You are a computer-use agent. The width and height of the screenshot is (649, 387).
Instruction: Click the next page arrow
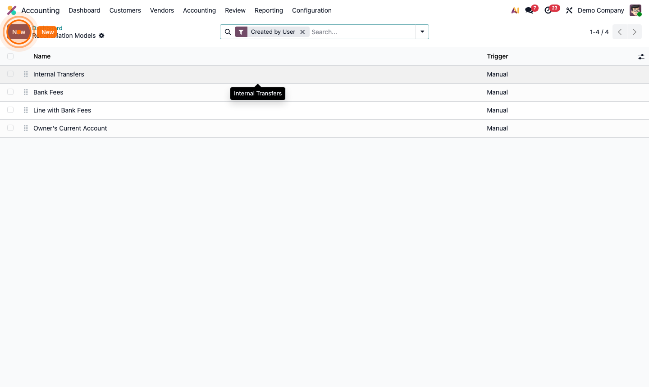point(635,31)
